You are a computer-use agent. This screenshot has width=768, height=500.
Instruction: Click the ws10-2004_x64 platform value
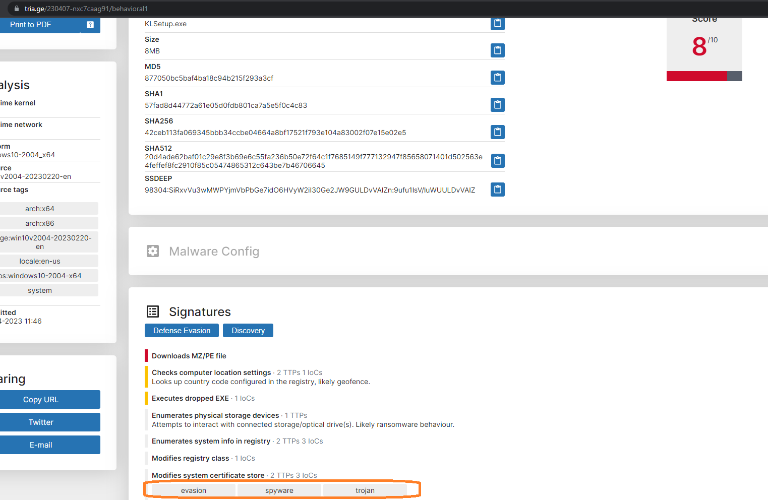pyautogui.click(x=27, y=155)
